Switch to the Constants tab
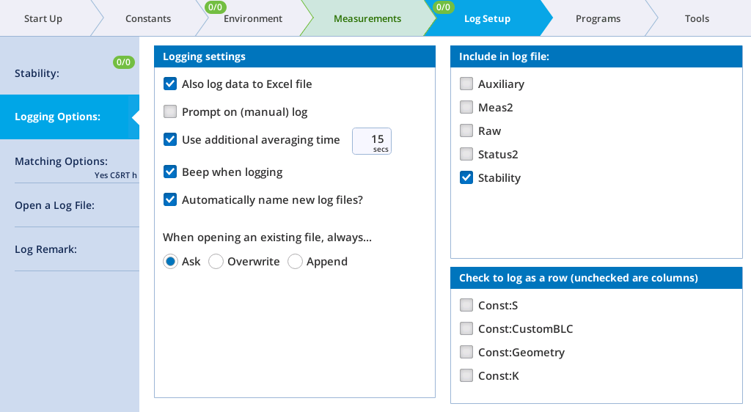Image resolution: width=751 pixels, height=412 pixels. pos(148,18)
